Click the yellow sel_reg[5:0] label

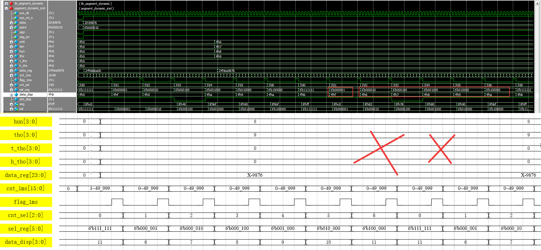click(x=26, y=229)
